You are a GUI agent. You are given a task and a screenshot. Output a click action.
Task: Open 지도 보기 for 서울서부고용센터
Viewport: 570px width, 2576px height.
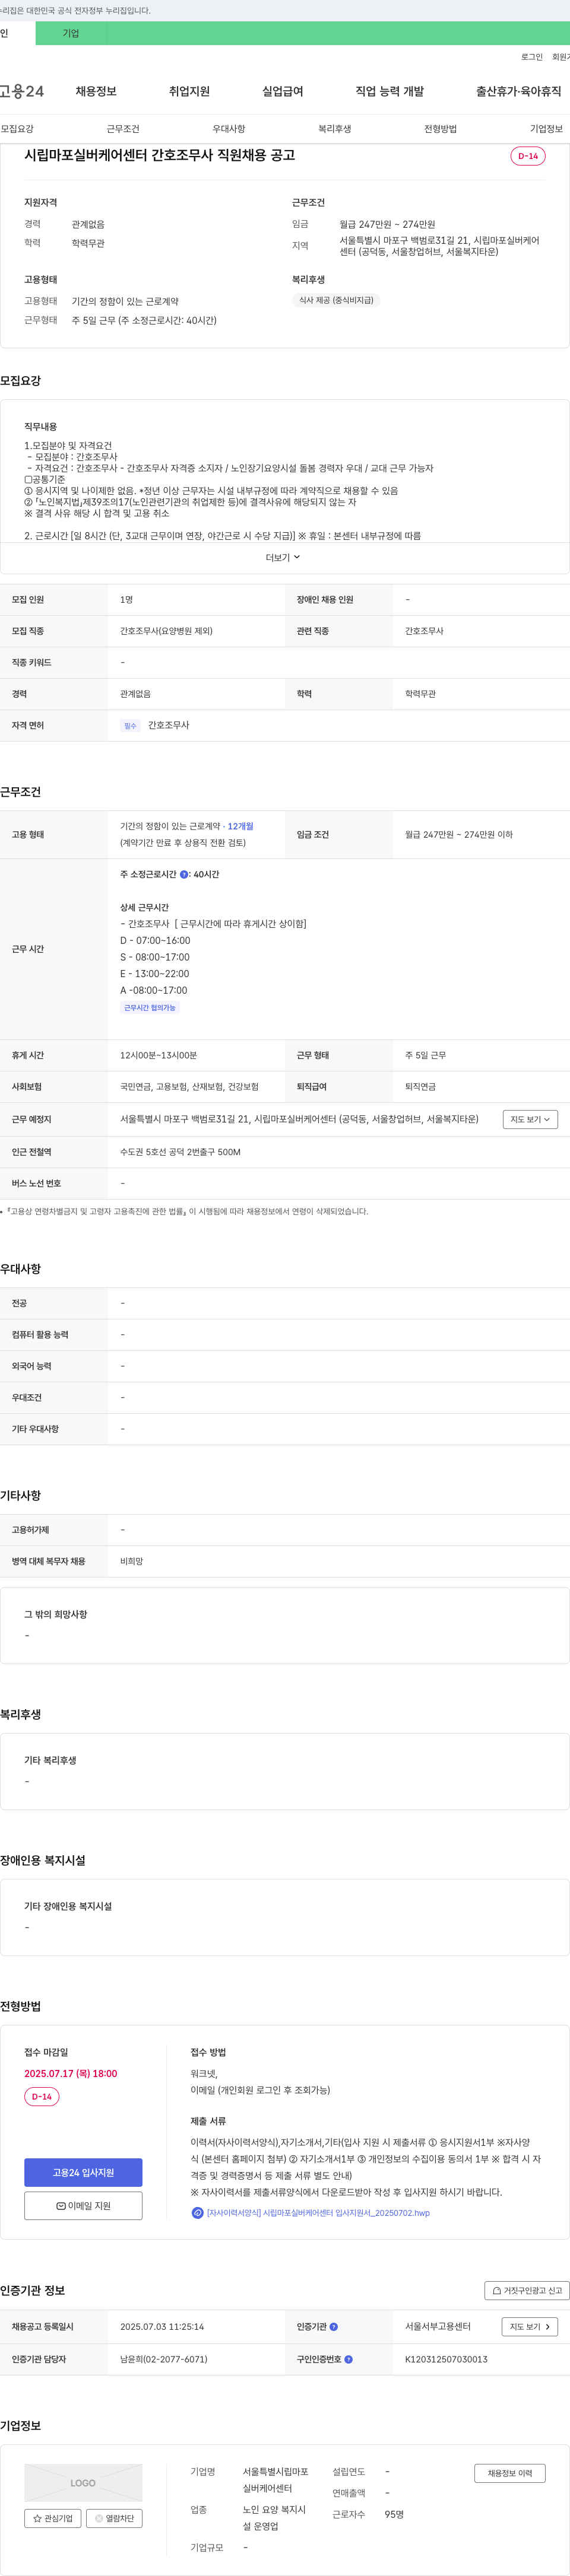point(530,2326)
